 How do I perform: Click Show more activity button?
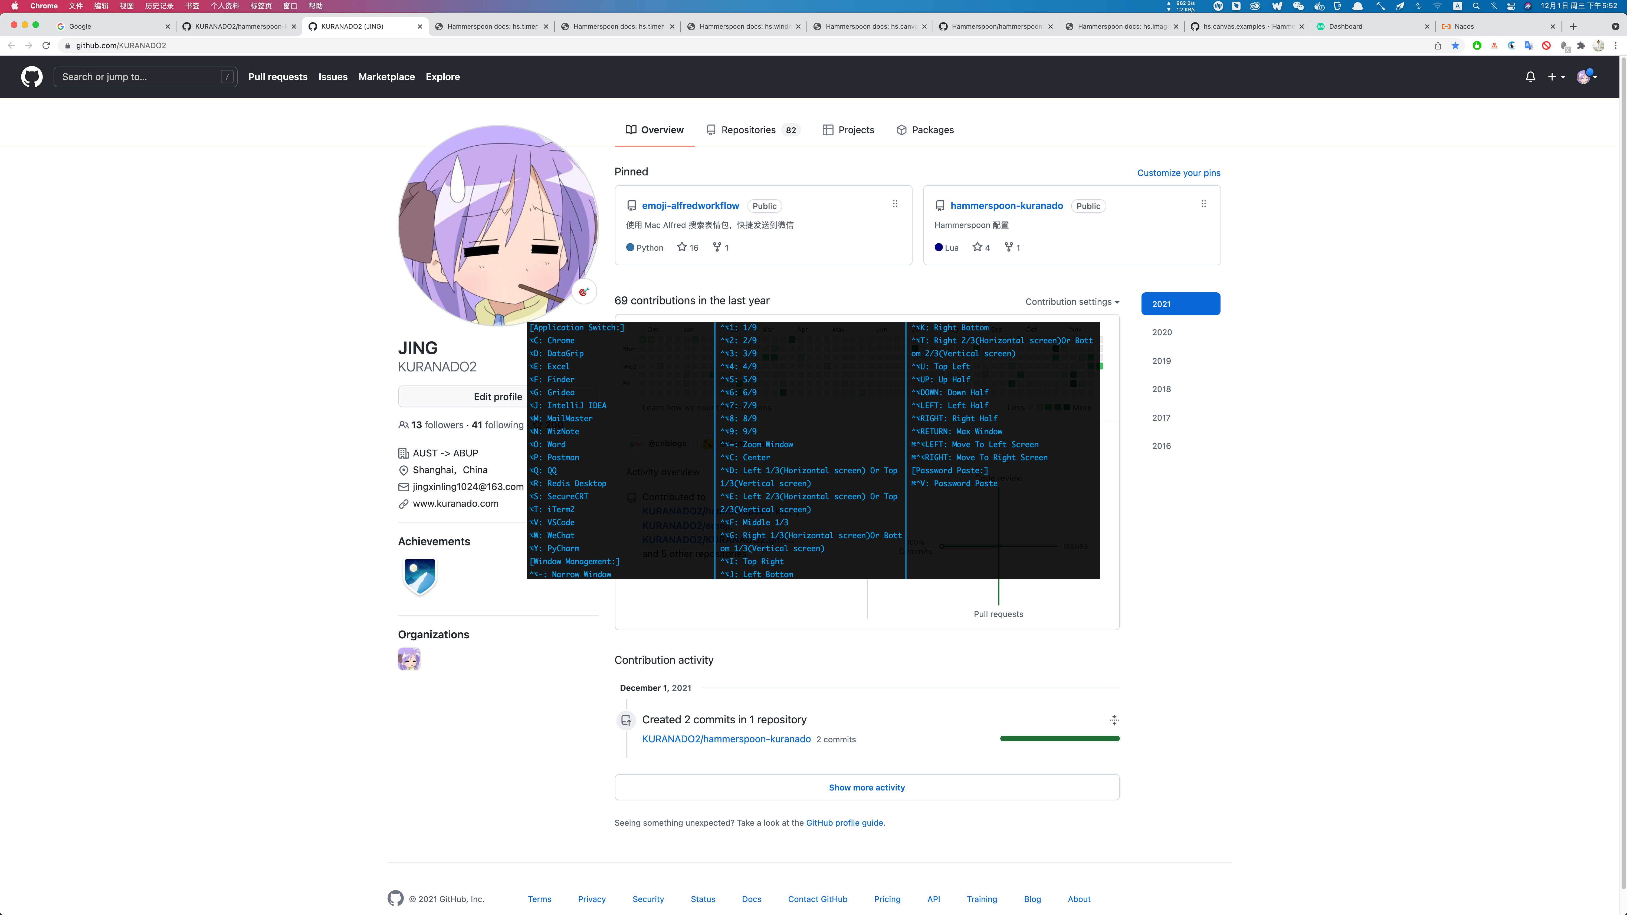(x=867, y=787)
